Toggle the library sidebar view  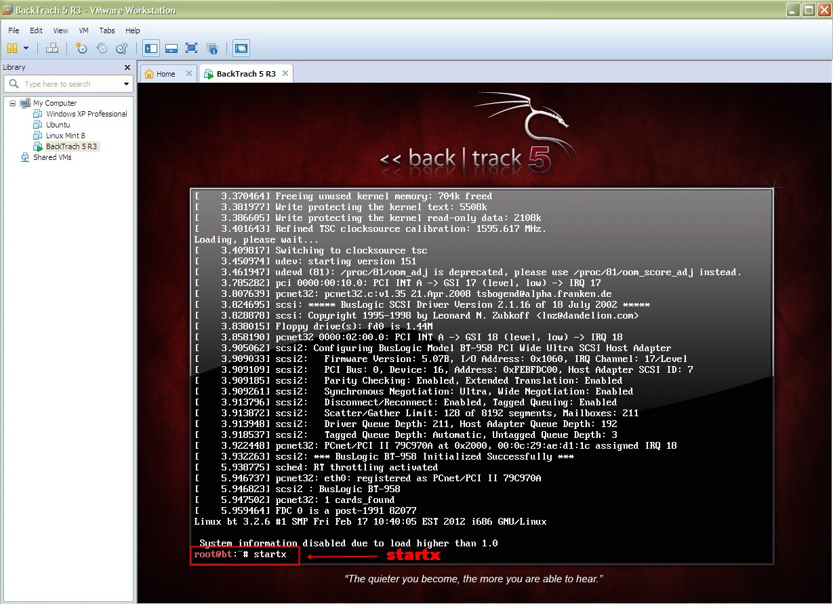[x=151, y=48]
